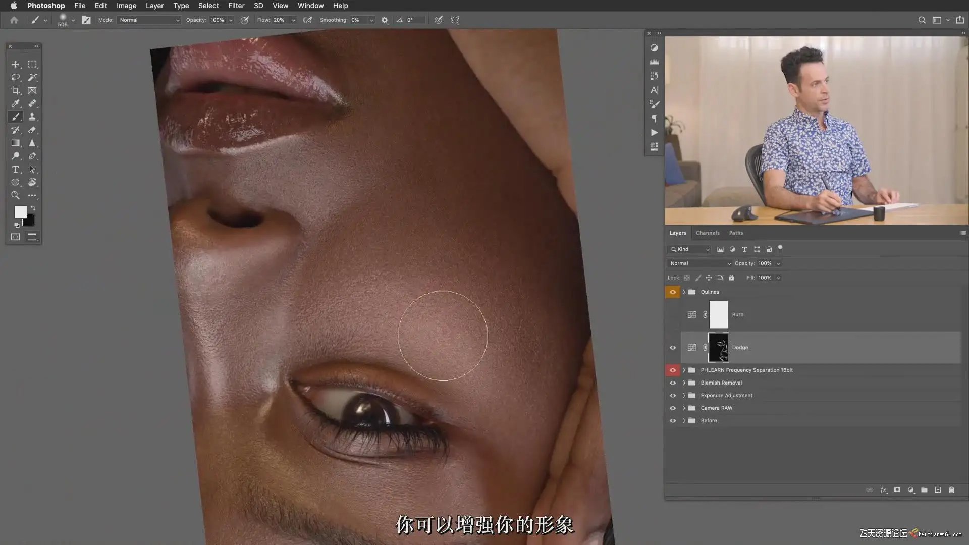
Task: Select the Eyedropper tool
Action: [x=15, y=103]
